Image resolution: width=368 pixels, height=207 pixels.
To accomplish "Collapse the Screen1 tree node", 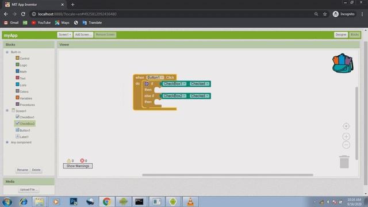I will pos(7,110).
